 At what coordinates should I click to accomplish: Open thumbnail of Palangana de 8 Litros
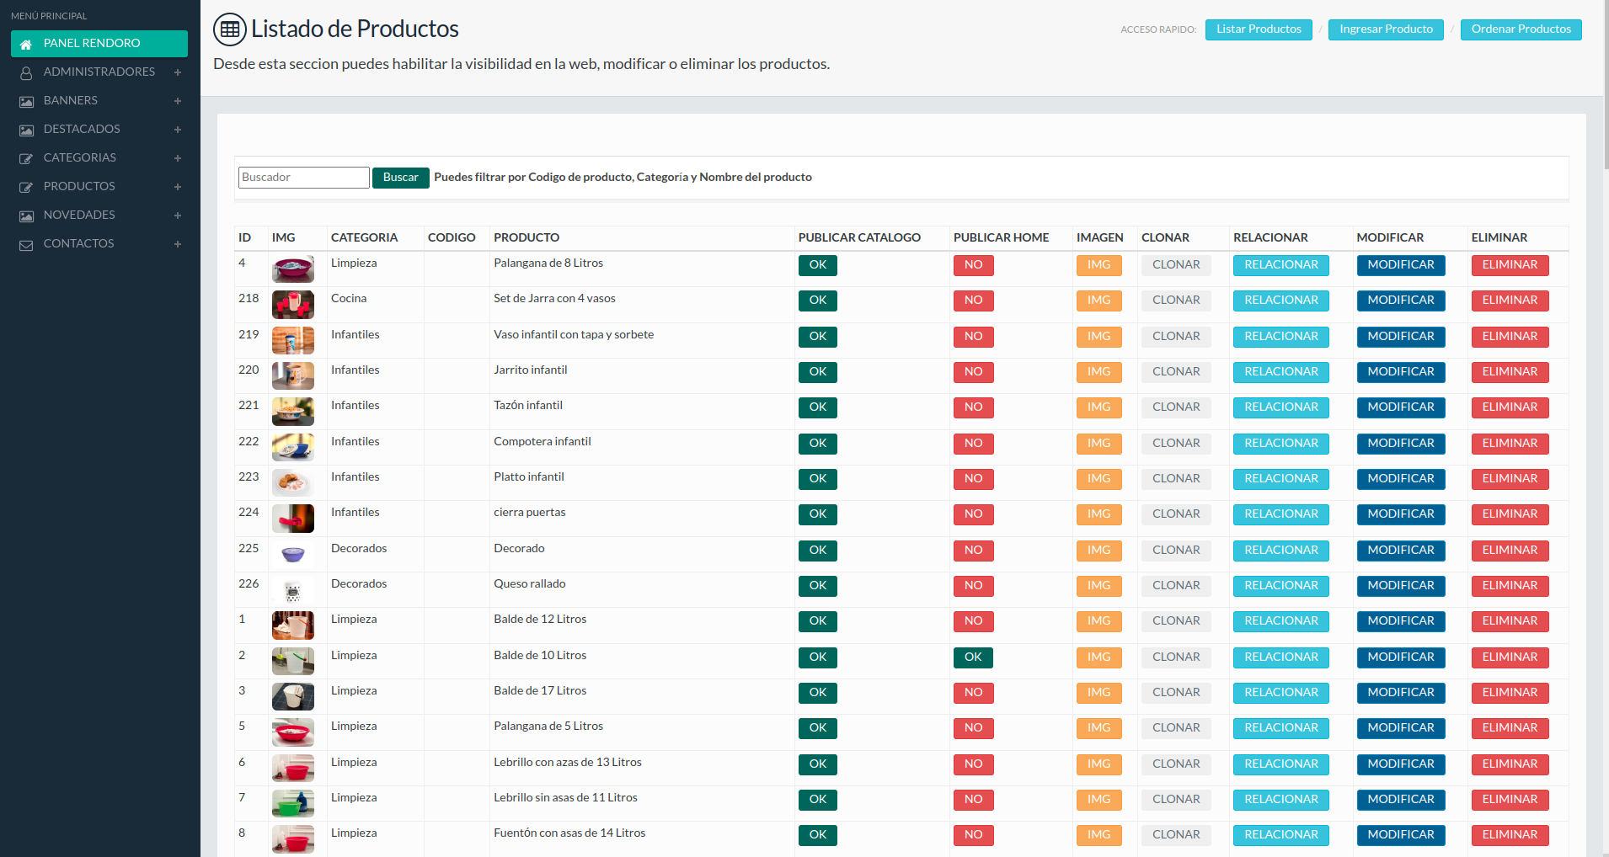pyautogui.click(x=292, y=269)
